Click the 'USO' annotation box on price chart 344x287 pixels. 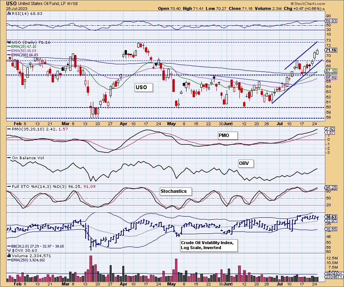143,87
